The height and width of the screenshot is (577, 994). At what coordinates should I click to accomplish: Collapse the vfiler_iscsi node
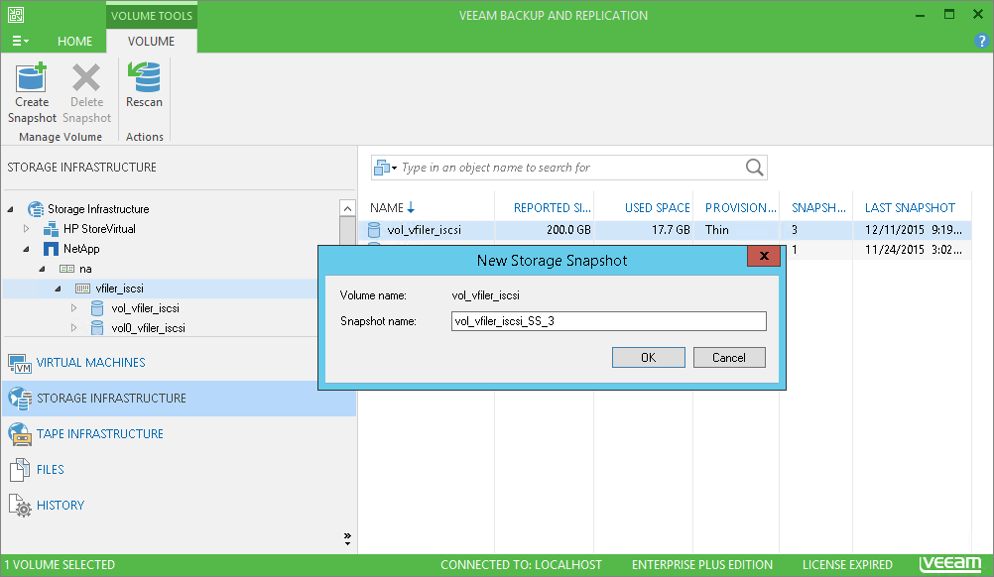tap(58, 288)
